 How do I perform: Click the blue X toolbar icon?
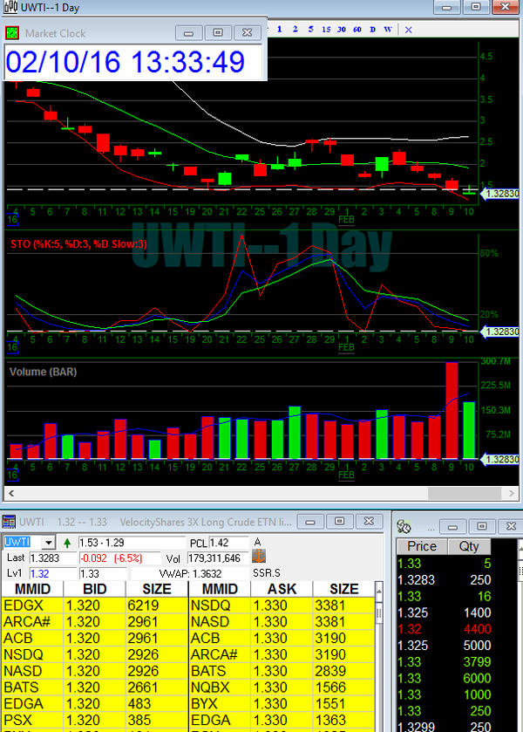click(409, 30)
